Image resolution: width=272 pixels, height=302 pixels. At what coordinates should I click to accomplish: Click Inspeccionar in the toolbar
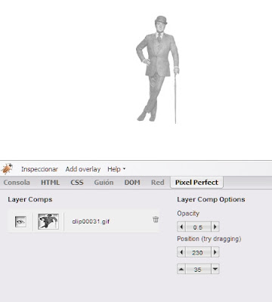(39, 169)
